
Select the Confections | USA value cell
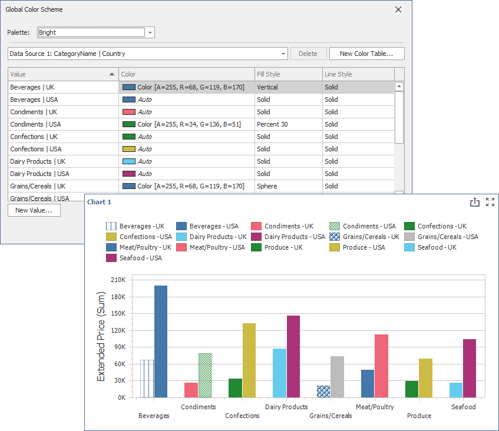[63, 149]
